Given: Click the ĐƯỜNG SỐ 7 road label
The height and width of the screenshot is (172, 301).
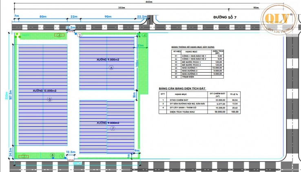Looking at the screenshot, I should [x=227, y=18].
